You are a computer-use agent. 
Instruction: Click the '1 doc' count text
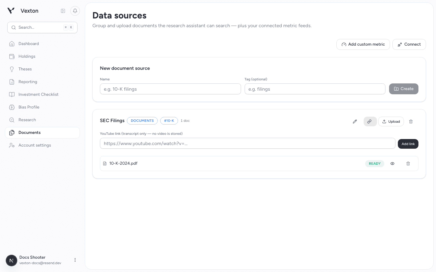click(185, 121)
